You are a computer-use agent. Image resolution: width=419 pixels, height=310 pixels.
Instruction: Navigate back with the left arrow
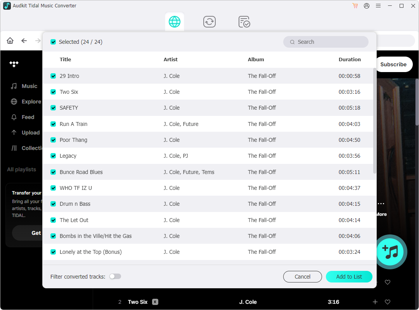pyautogui.click(x=24, y=41)
